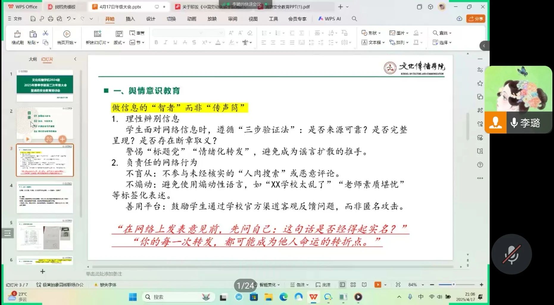Click the New Slide (新建幻灯片) icon
Viewport: 554px width, 305px height.
pyautogui.click(x=97, y=34)
